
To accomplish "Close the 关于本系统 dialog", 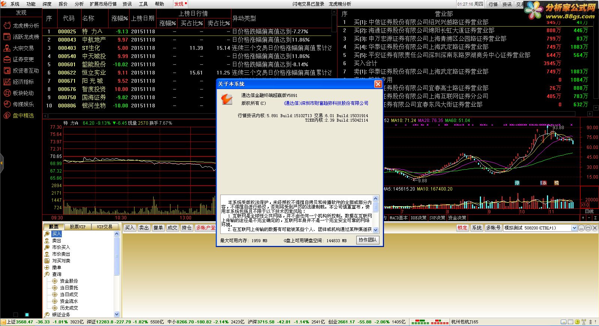I will pos(378,84).
